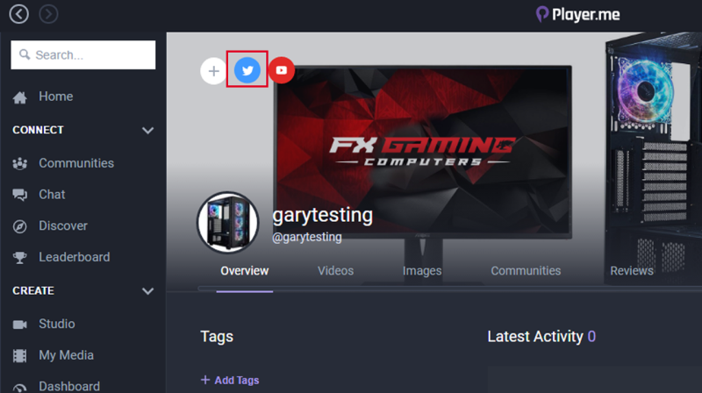
Task: Click the Dashboard gauge icon
Action: pos(19,388)
